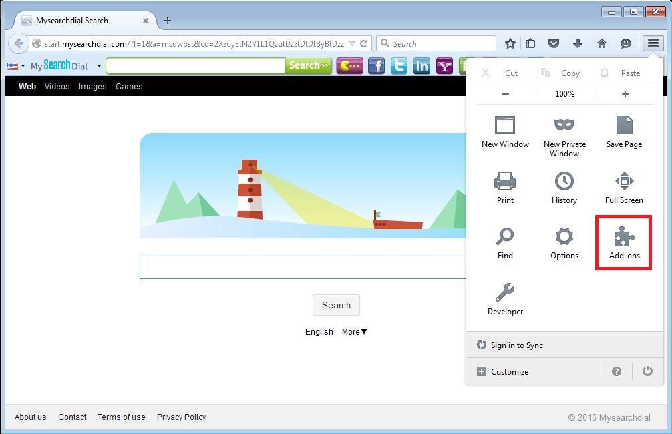The width and height of the screenshot is (672, 434).
Task: Open a New Window
Action: coord(505,132)
